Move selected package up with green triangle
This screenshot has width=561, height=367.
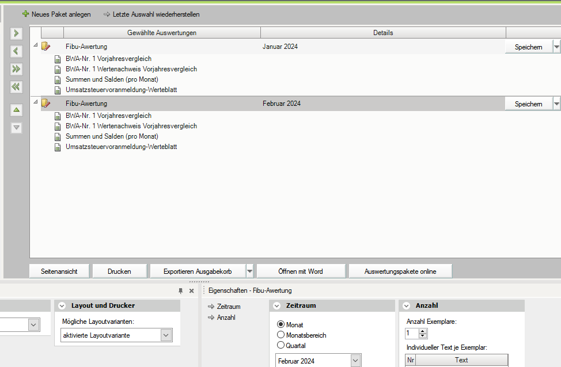(17, 110)
